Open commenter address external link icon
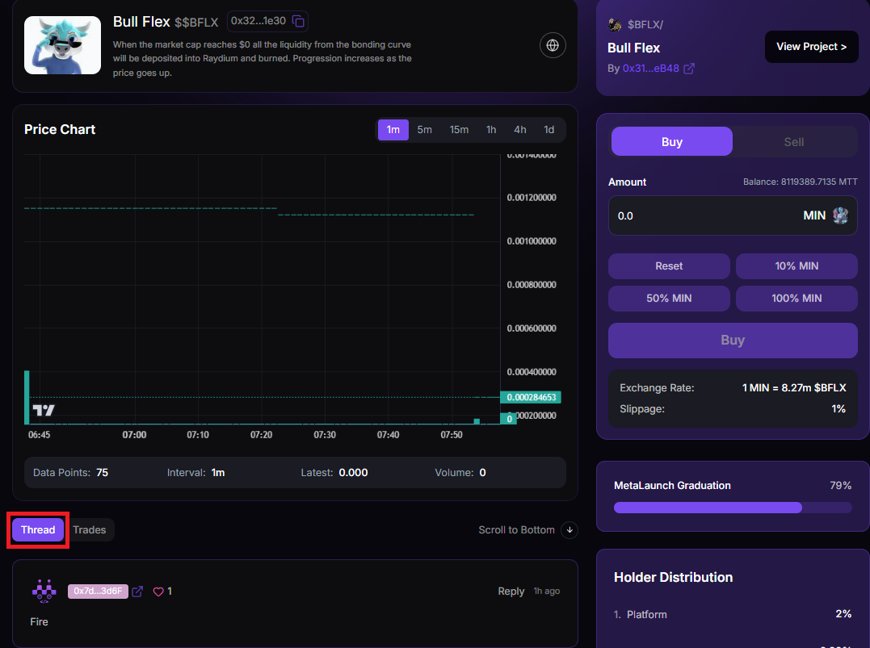 coord(137,592)
